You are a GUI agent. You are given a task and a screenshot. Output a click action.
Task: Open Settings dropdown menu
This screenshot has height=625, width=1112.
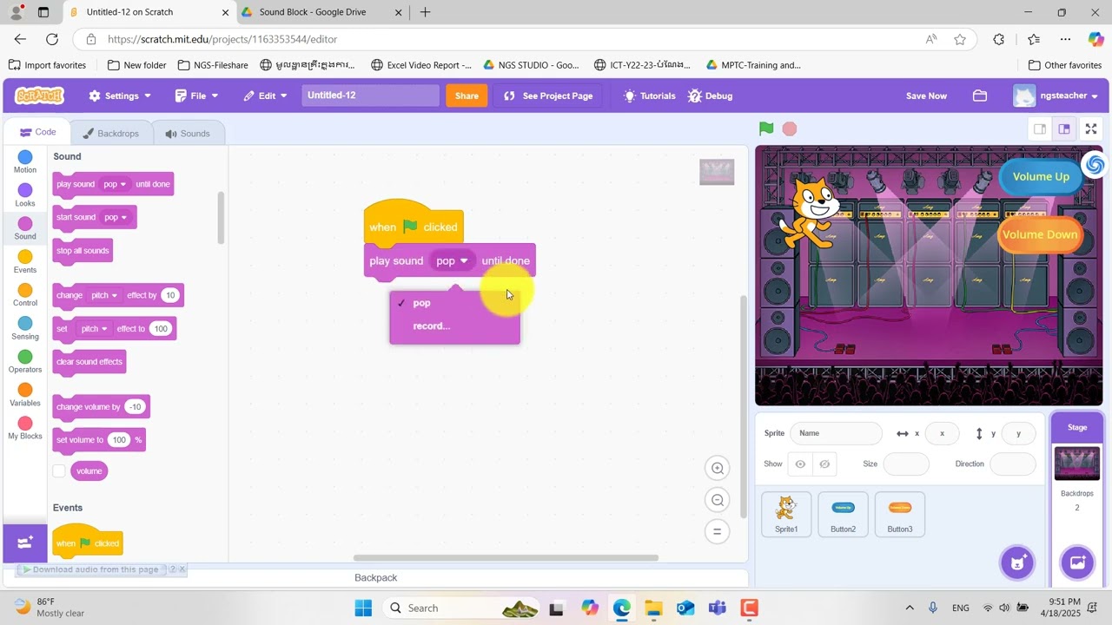120,95
